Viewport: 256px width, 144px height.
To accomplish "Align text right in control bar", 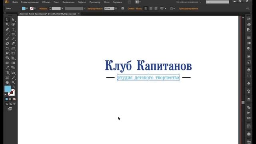I will tap(156, 8).
